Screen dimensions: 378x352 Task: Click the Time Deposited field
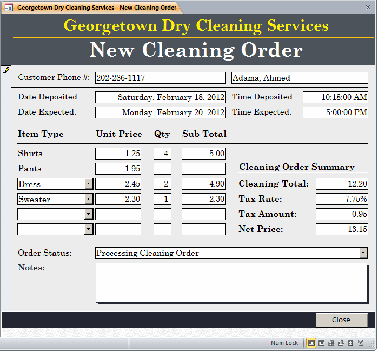click(335, 97)
